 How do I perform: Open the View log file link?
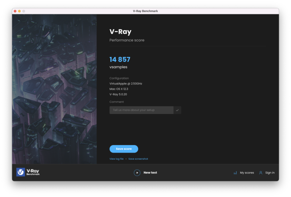117,159
